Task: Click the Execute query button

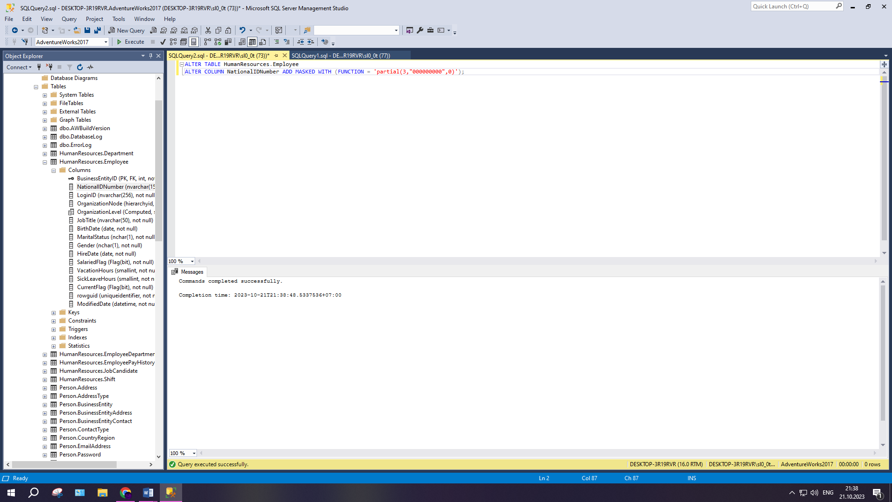Action: 131,42
